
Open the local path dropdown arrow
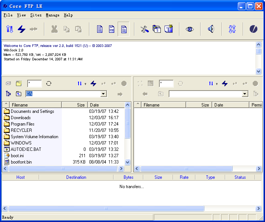(103, 93)
